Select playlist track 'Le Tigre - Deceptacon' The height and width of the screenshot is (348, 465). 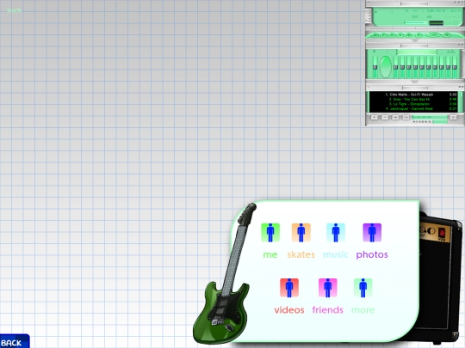pos(413,104)
